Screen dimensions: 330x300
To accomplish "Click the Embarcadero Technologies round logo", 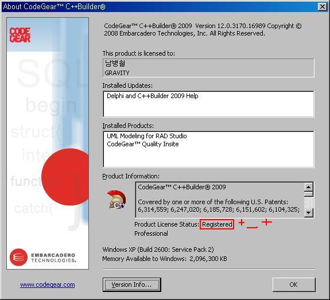I will pyautogui.click(x=18, y=257).
